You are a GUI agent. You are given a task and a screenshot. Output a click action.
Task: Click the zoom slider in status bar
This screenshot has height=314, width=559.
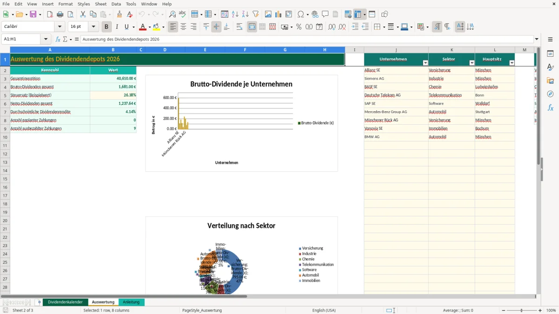[521, 310]
